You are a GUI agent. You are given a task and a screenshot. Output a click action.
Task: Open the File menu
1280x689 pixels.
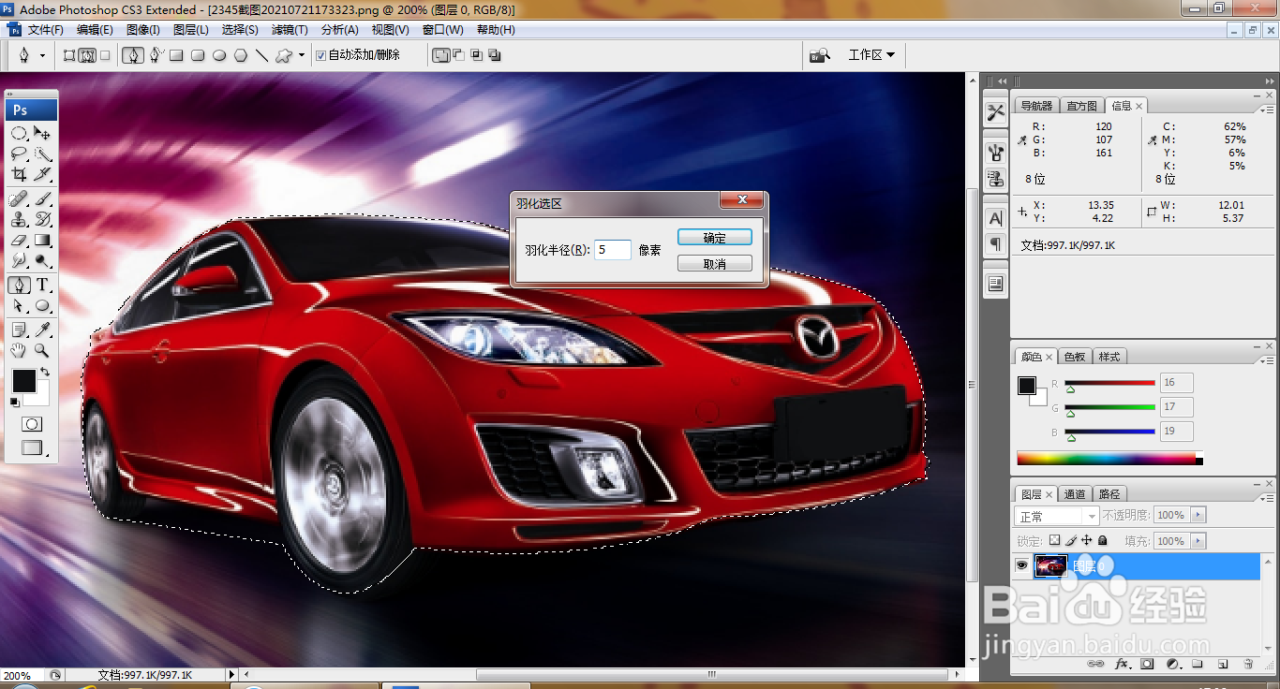(x=45, y=30)
